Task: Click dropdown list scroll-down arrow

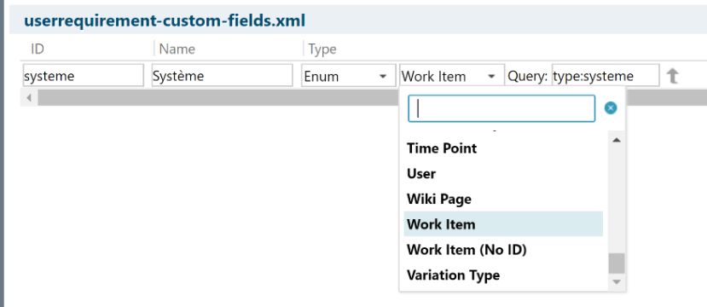Action: [x=617, y=282]
